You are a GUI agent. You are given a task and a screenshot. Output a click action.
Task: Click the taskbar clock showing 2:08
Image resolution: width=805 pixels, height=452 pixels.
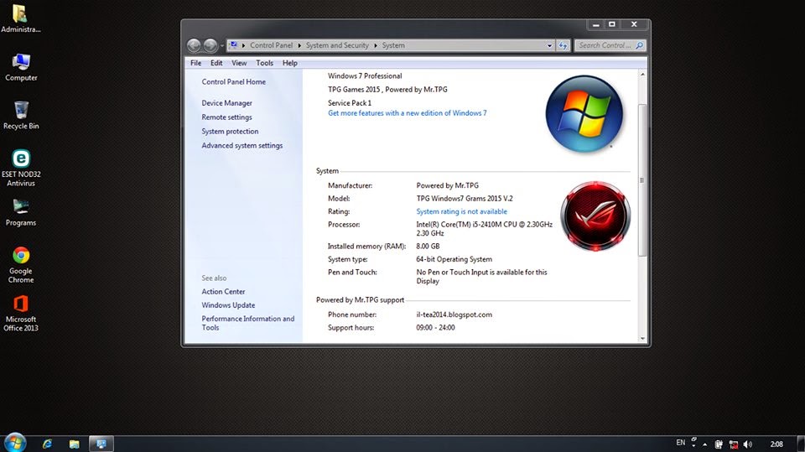tap(776, 444)
